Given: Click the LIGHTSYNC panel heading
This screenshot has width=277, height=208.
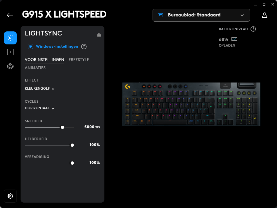Looking at the screenshot, I should [44, 33].
